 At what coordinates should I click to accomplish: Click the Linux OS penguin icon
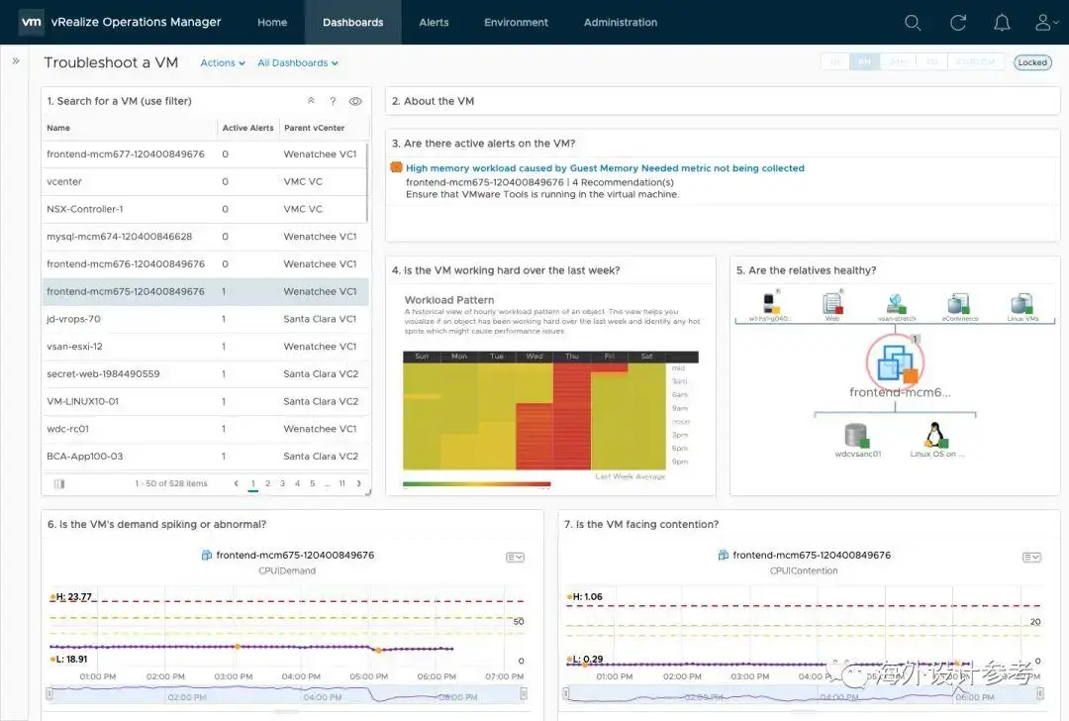(x=934, y=434)
